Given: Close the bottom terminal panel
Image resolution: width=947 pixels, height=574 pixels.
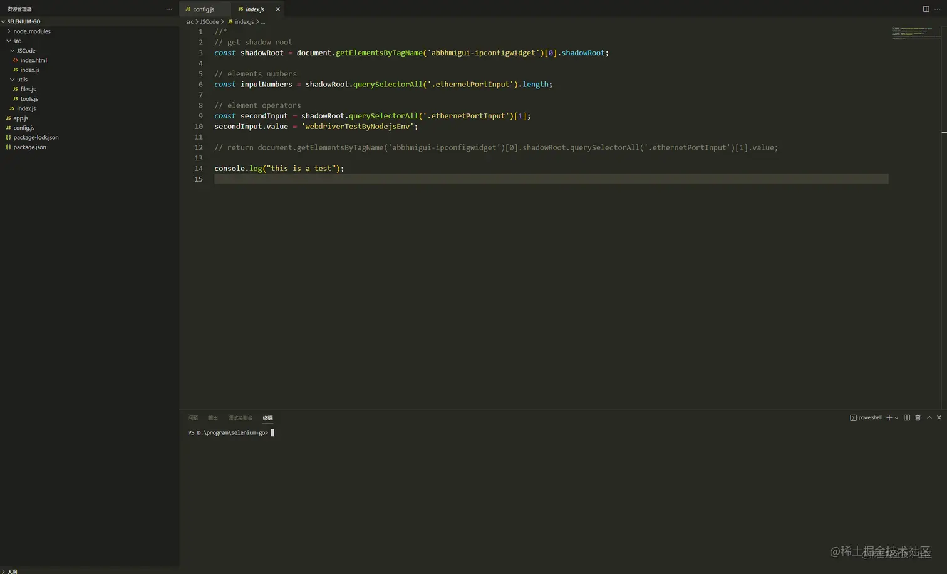Looking at the screenshot, I should point(939,418).
